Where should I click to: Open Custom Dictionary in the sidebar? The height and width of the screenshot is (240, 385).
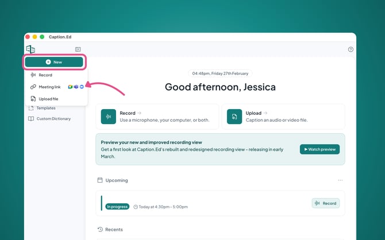pos(53,119)
